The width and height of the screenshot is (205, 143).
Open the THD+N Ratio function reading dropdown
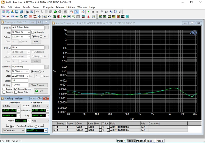coord(23,130)
